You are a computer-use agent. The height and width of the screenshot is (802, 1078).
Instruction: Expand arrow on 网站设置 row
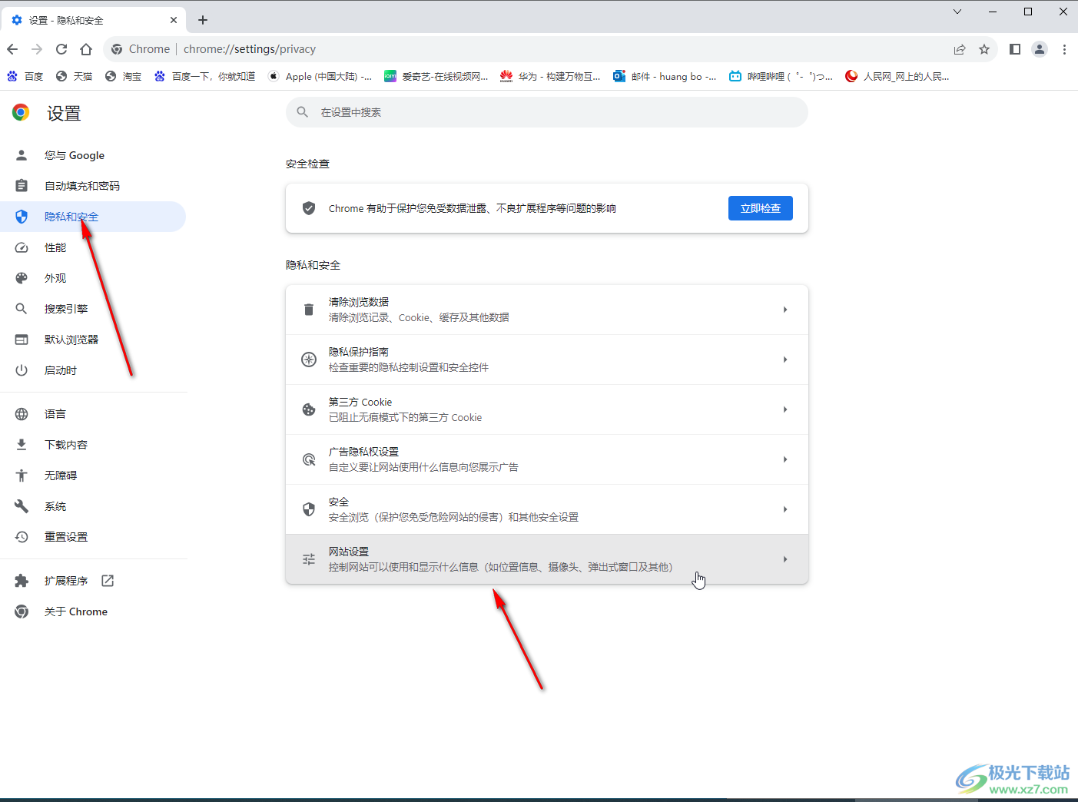pyautogui.click(x=785, y=559)
